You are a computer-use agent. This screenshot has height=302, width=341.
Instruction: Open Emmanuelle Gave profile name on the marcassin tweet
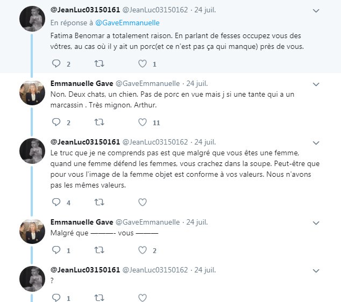(82, 83)
